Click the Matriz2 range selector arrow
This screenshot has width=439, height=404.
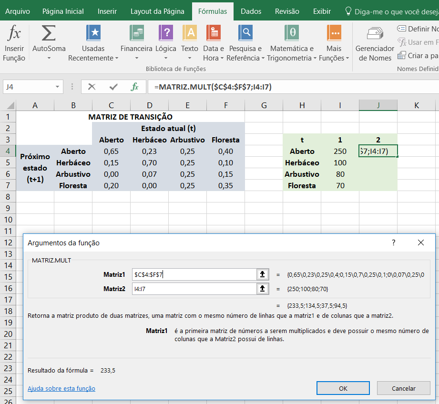(x=262, y=289)
